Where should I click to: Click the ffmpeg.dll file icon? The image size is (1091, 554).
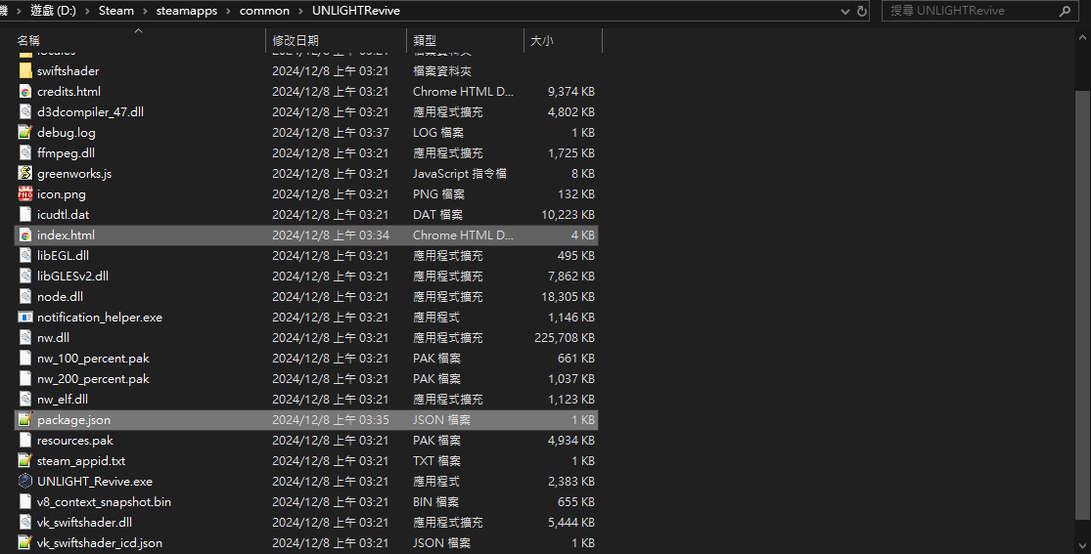25,153
